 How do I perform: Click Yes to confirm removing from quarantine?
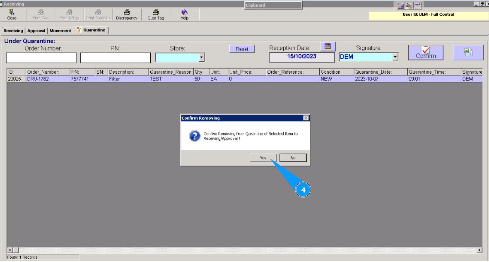pos(263,158)
